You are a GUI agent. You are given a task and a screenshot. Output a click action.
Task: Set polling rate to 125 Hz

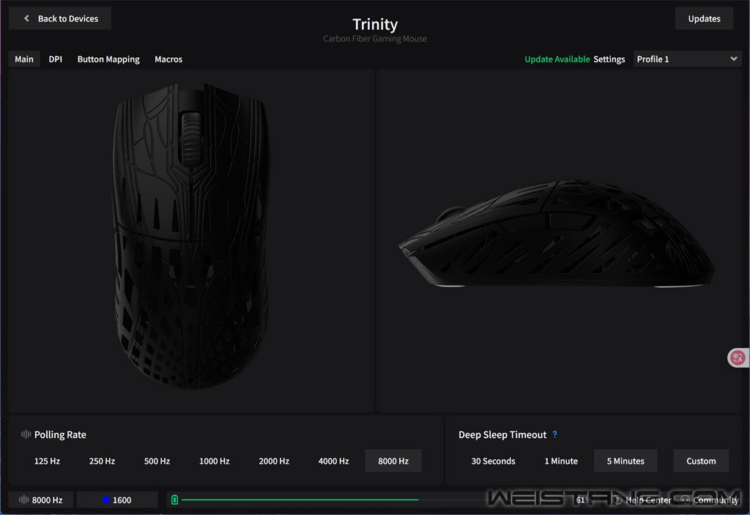pos(47,461)
